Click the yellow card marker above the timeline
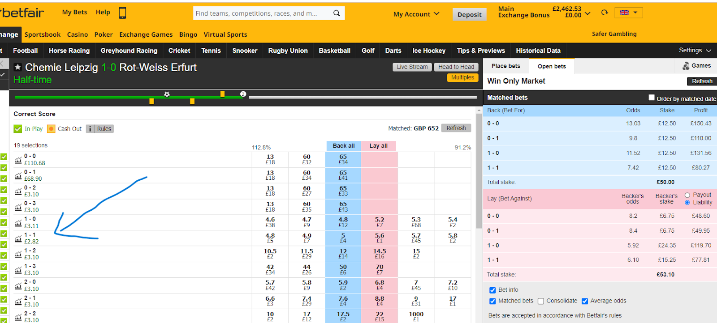717x323 pixels. point(222,94)
